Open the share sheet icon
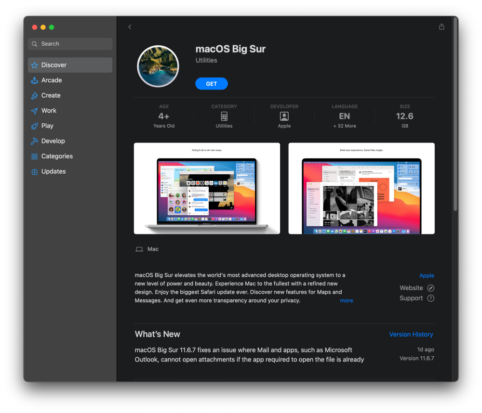The height and width of the screenshot is (413, 482). point(442,26)
